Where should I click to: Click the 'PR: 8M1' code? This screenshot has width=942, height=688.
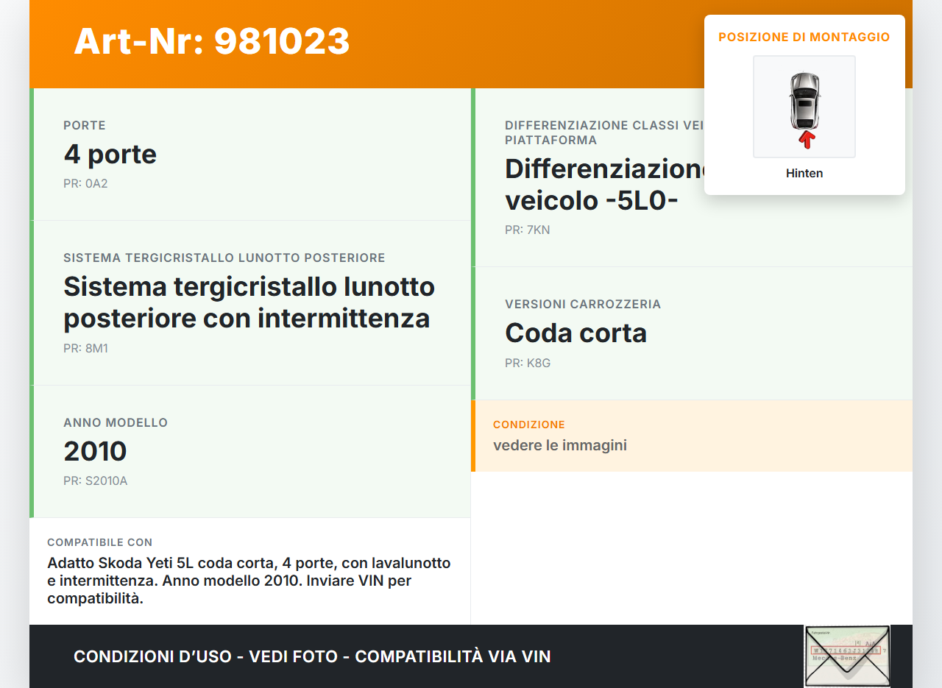click(85, 348)
